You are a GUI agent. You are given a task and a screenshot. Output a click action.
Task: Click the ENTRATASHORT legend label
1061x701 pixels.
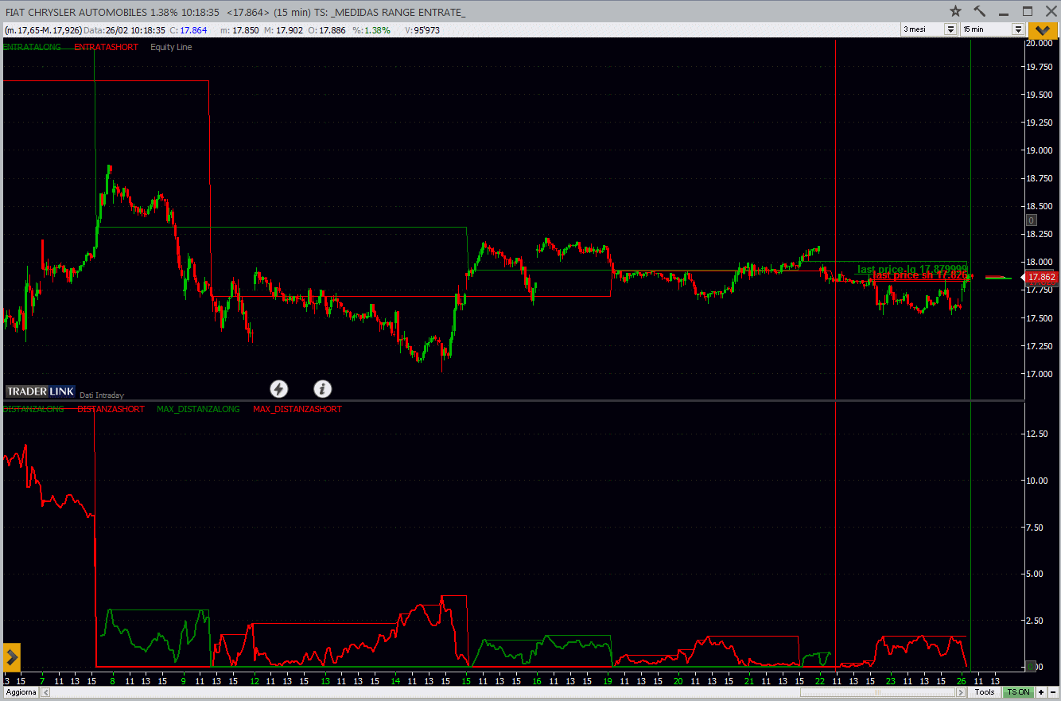click(x=106, y=47)
